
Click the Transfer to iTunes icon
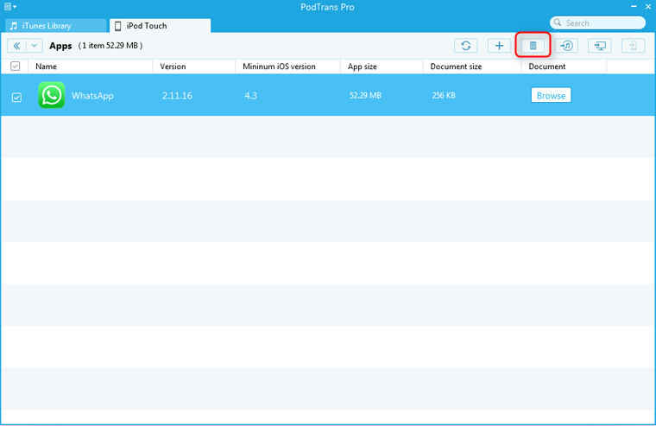[x=566, y=46]
